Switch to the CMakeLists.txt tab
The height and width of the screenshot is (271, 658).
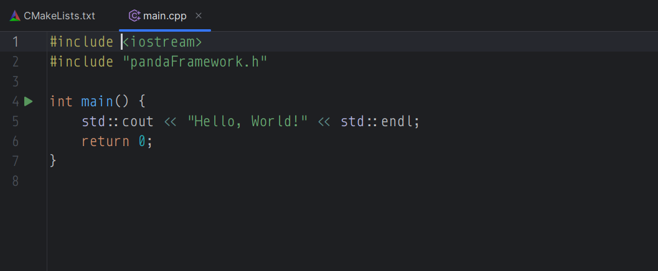(53, 16)
